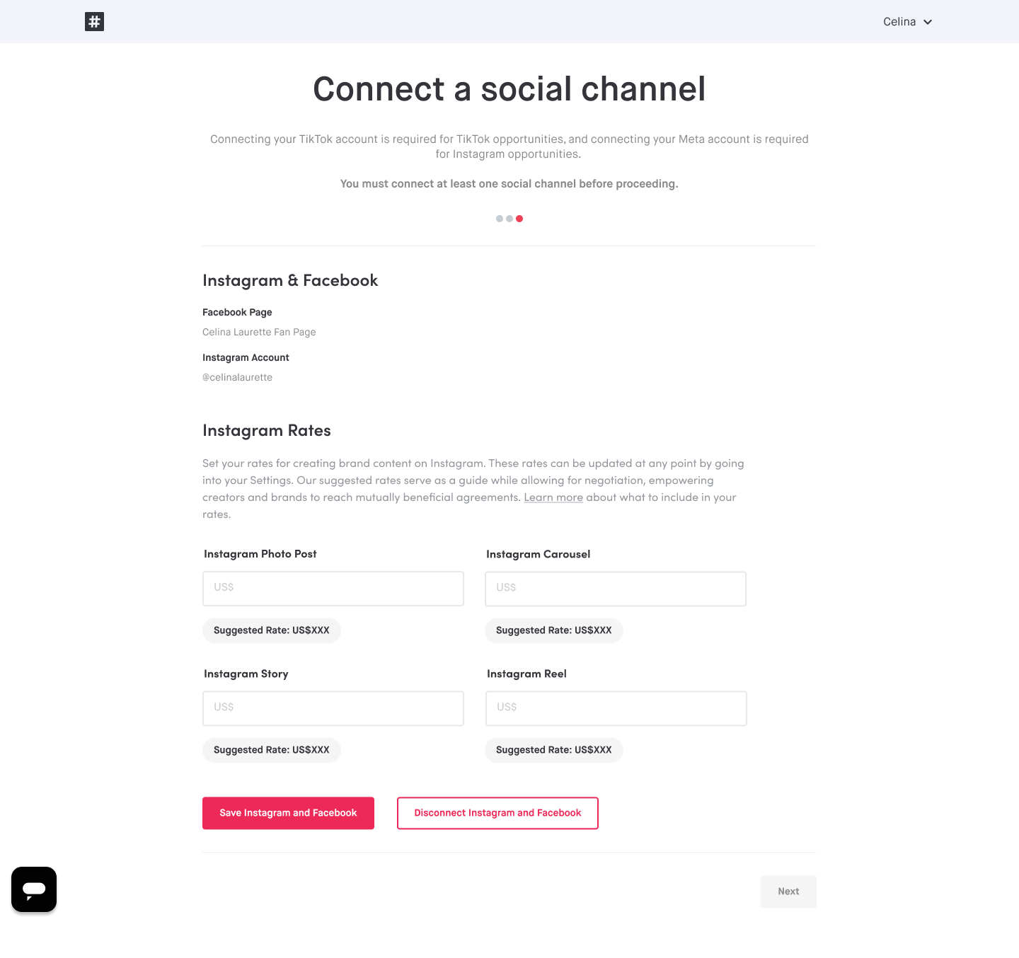
Task: Click Save Instagram and Facebook
Action: (x=288, y=812)
